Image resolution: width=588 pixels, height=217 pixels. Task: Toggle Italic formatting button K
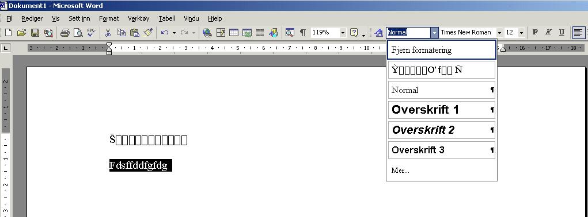[548, 33]
